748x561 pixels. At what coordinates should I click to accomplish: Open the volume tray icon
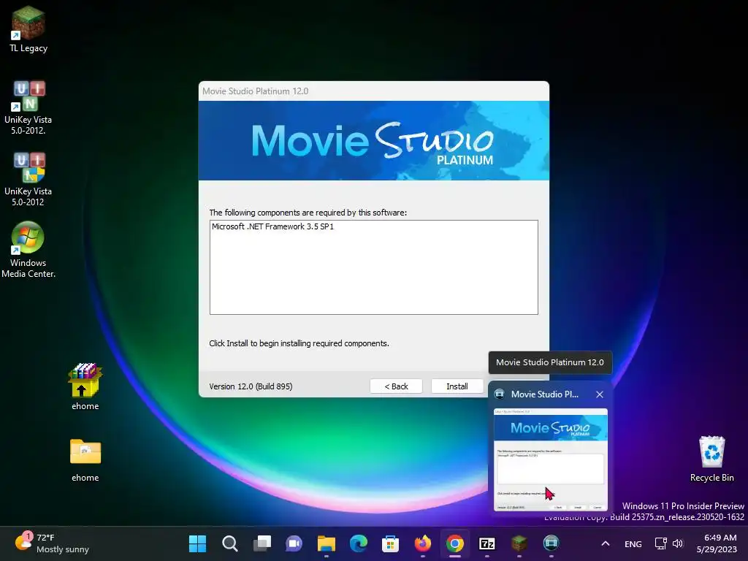point(678,543)
